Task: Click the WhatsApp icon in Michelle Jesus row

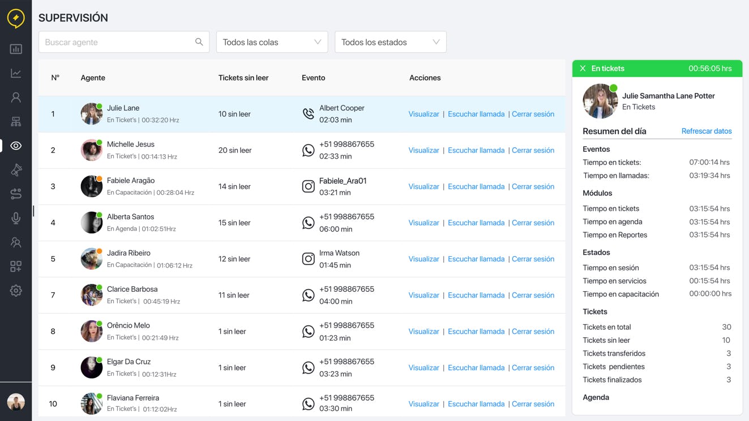Action: click(308, 150)
